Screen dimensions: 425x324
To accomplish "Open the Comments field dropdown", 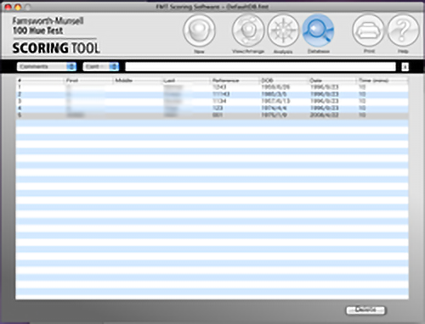I will (x=47, y=66).
